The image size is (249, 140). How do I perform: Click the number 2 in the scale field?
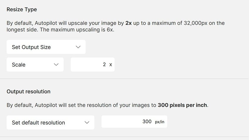tap(104, 64)
